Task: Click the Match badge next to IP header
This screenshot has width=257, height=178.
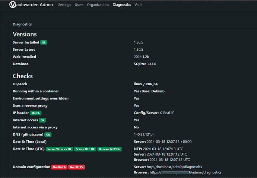Action: tap(35, 113)
